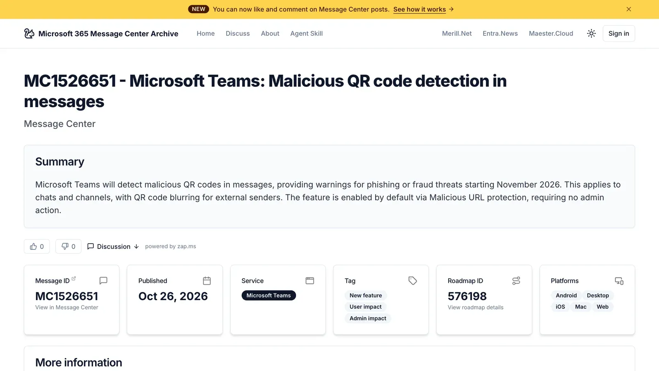Visit the Entra.News link
This screenshot has height=371, width=659.
click(500, 33)
